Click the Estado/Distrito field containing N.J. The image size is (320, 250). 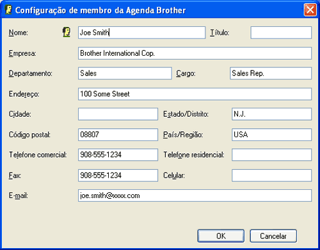[271, 114]
